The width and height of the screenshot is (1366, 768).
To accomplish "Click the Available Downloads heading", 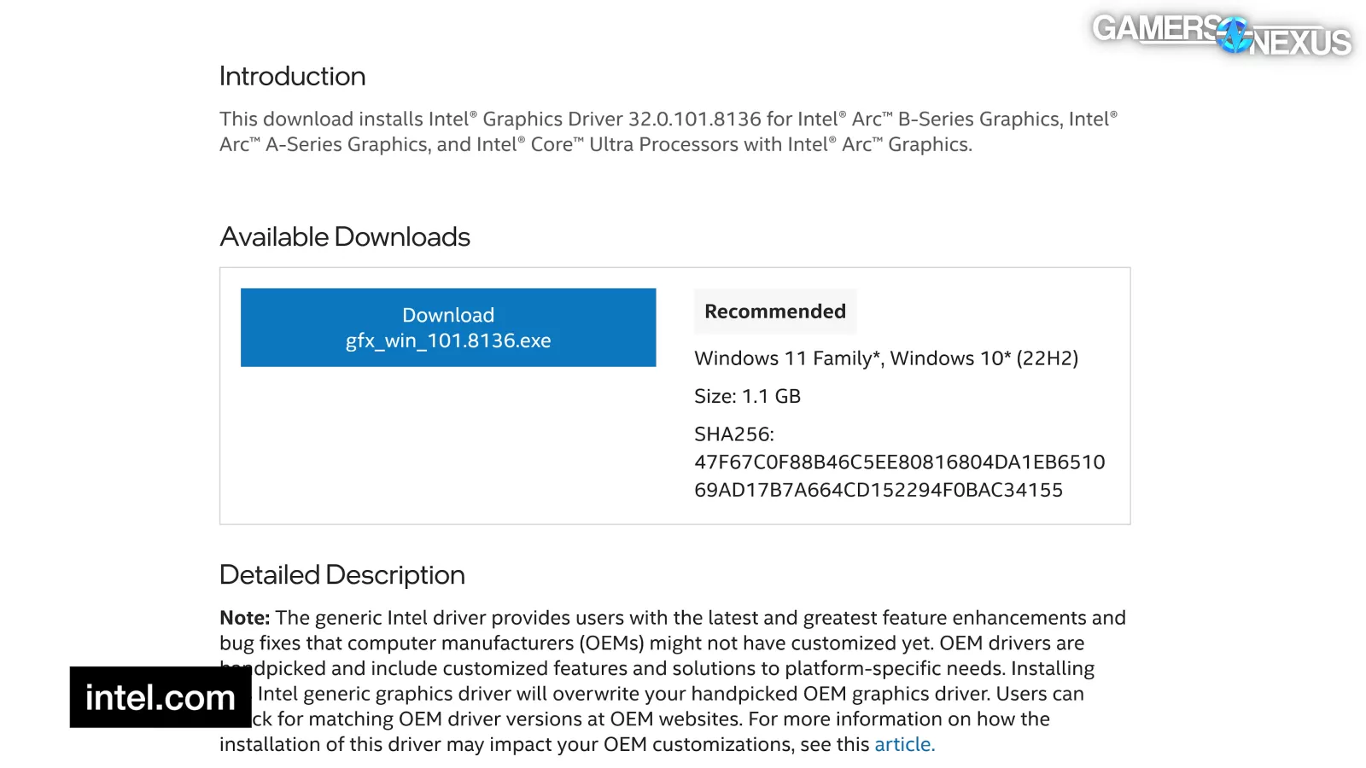I will [345, 236].
